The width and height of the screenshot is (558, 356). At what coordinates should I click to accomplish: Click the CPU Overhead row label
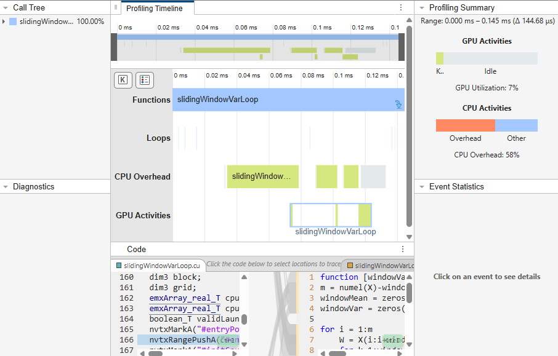point(142,176)
